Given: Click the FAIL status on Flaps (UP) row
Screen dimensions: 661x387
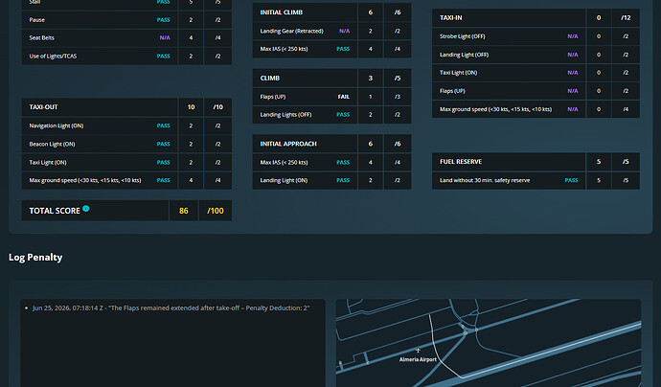Looking at the screenshot, I should coord(344,97).
